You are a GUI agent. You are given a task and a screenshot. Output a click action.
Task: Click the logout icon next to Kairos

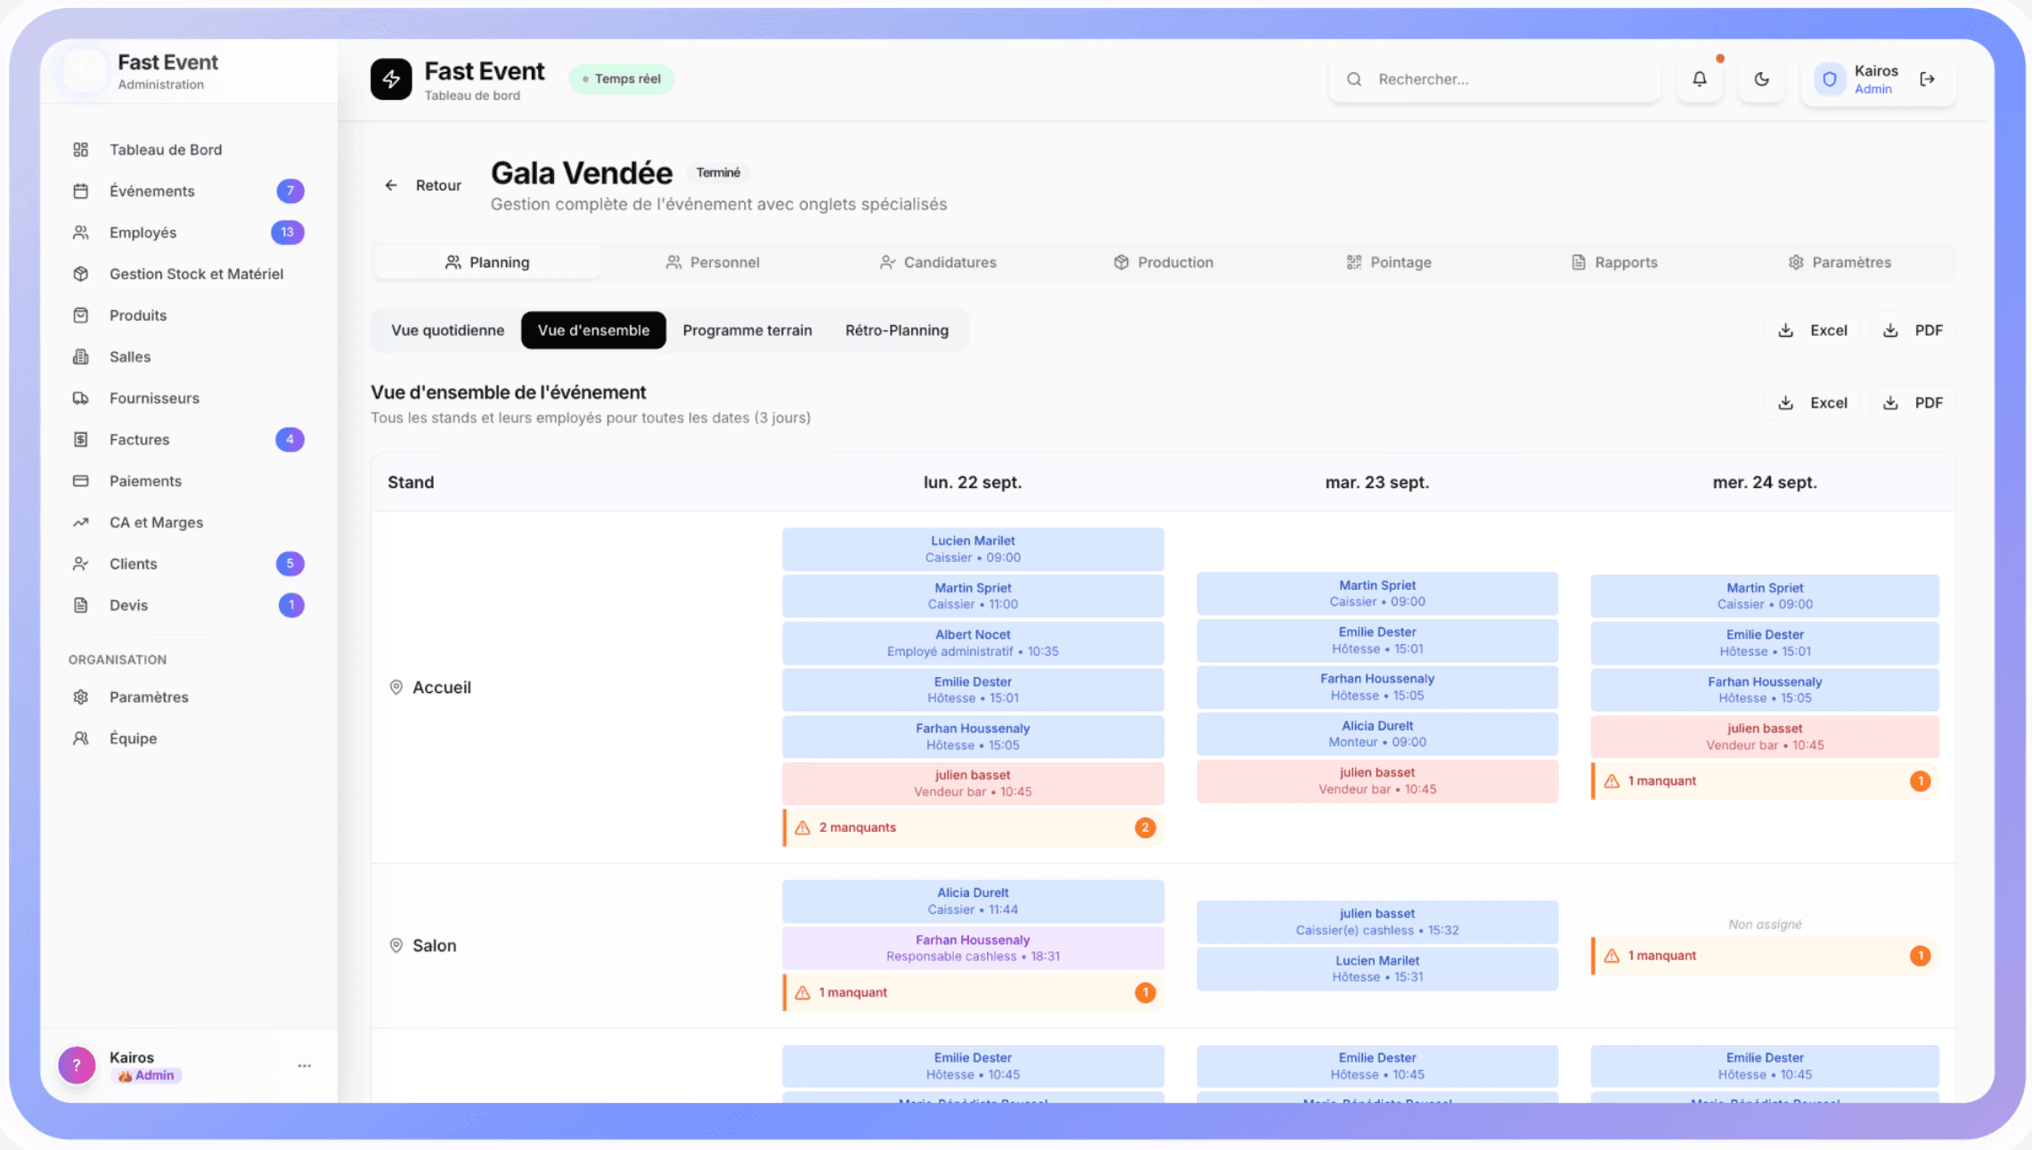coord(1927,79)
